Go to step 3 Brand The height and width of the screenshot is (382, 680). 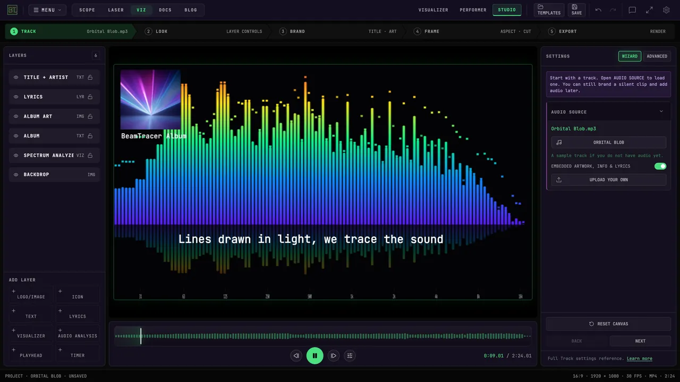click(x=338, y=31)
